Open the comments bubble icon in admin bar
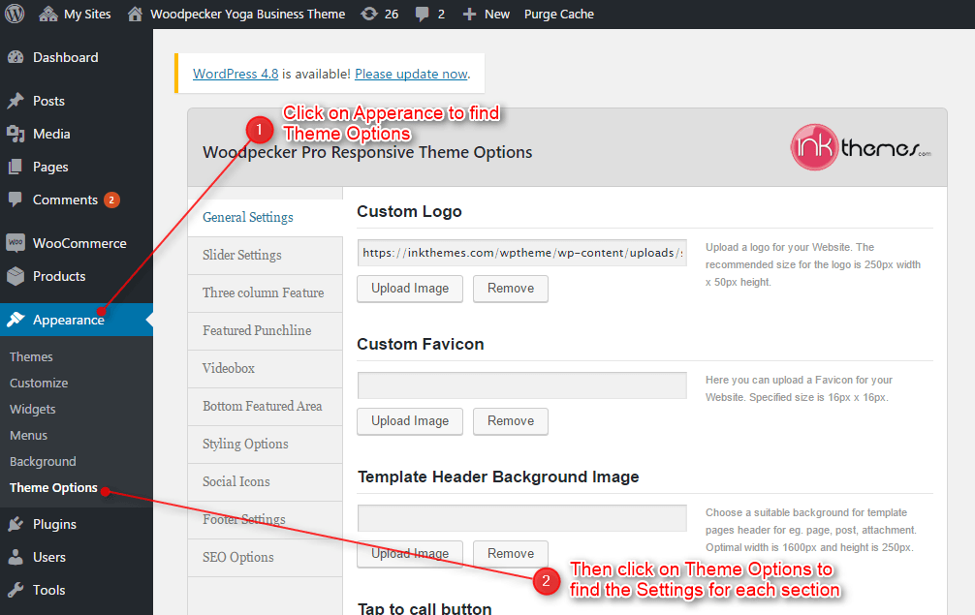 423,15
